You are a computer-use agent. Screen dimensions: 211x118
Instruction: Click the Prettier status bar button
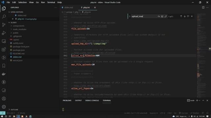[195, 113]
